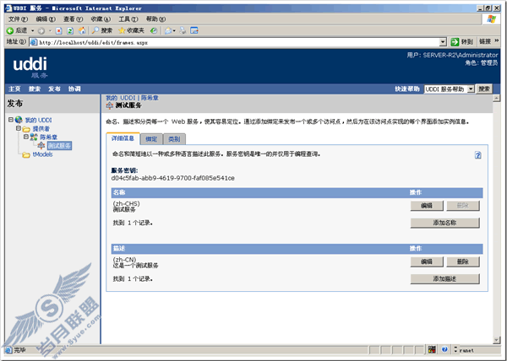Click the IE window title icon
Viewport: 507px width, 361px height.
[8, 8]
